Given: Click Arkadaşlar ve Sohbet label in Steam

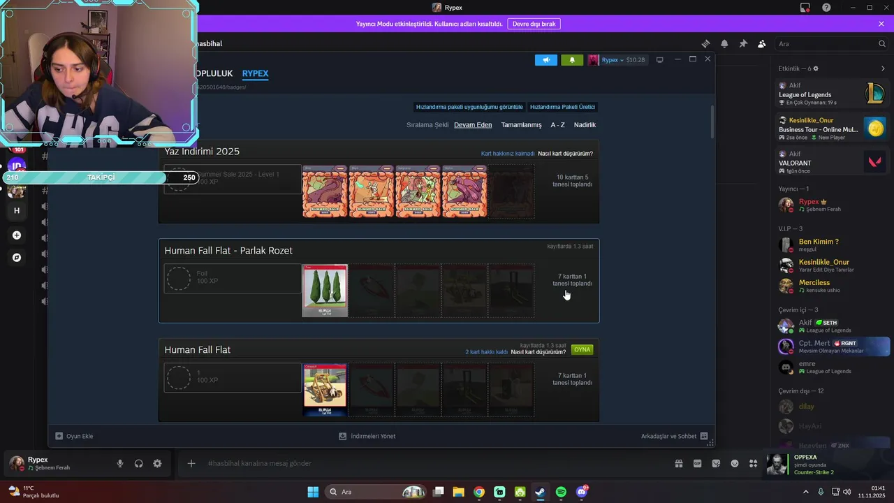Looking at the screenshot, I should 668,436.
